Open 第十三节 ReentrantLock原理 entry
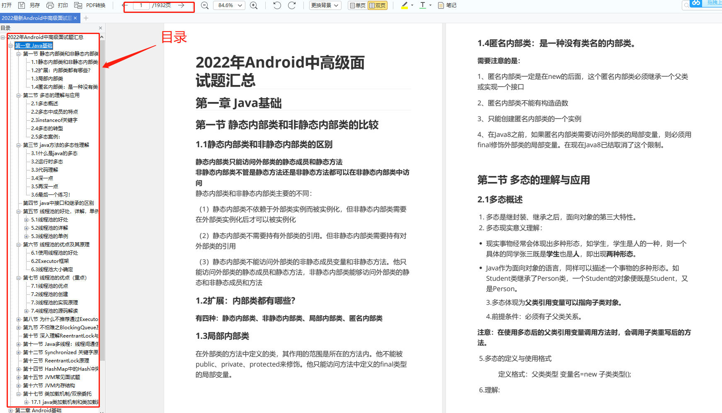Viewport: 722px width, 413px height. (x=56, y=361)
